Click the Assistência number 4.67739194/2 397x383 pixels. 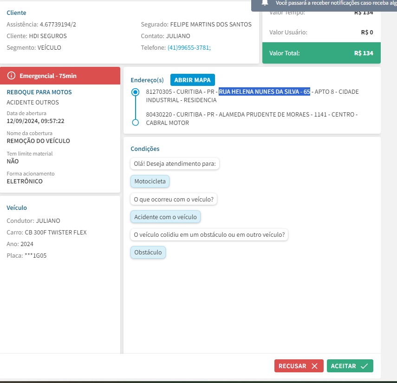(x=58, y=24)
